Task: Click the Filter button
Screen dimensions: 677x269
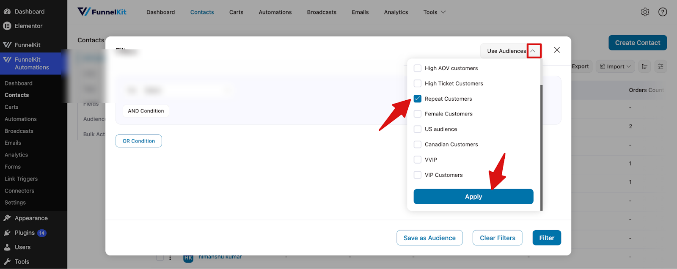Action: 547,238
